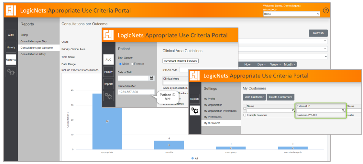Tick the select-all customers header checkbox

pyautogui.click(x=245, y=108)
